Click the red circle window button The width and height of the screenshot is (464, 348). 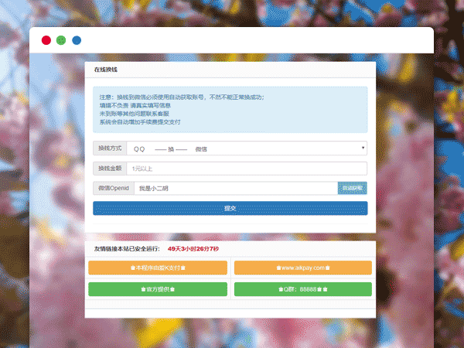click(x=46, y=40)
